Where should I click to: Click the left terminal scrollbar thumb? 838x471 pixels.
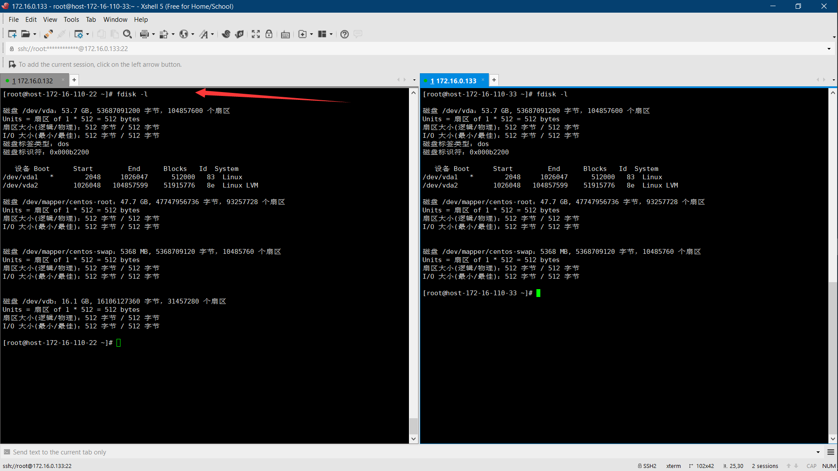pyautogui.click(x=414, y=426)
